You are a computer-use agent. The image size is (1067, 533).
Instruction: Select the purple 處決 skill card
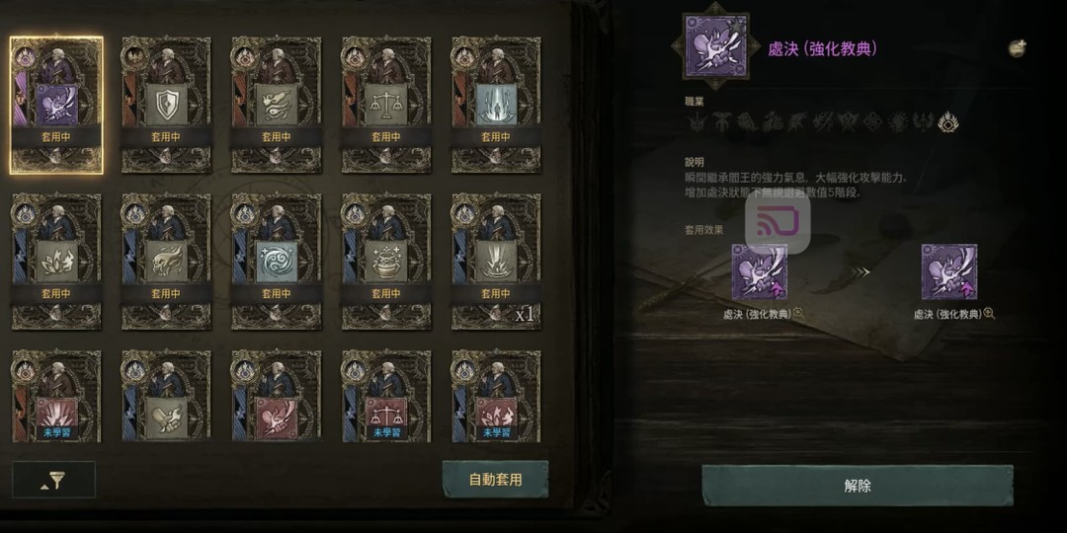click(x=56, y=105)
